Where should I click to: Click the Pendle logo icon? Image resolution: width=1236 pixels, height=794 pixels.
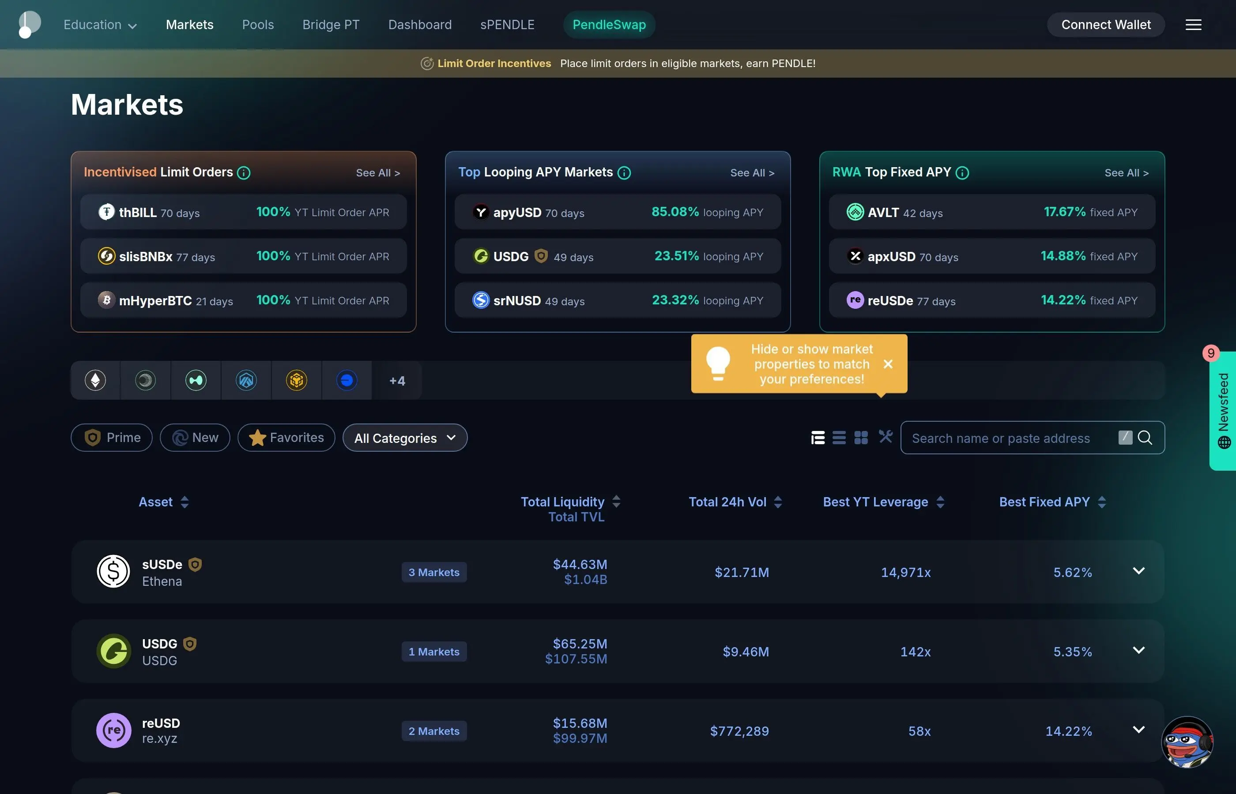30,24
